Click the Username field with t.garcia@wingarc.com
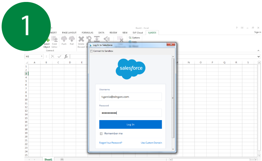The image size is (262, 161). [130, 97]
